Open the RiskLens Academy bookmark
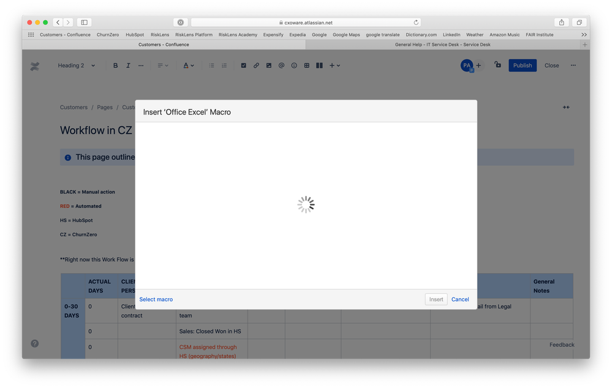This screenshot has height=388, width=612. 238,35
